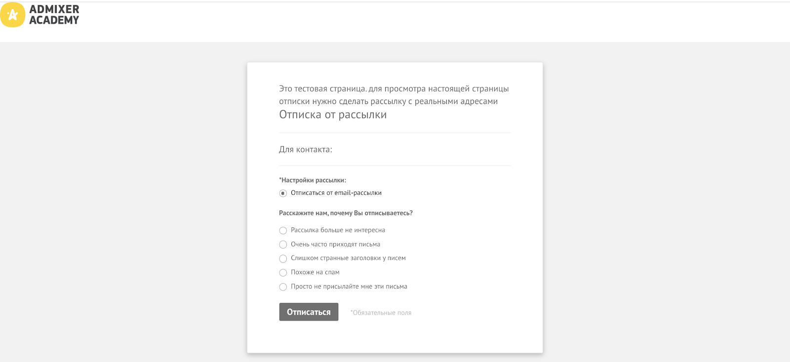
Task: Click the label text 'Похоже на спам'
Action: [x=315, y=272]
